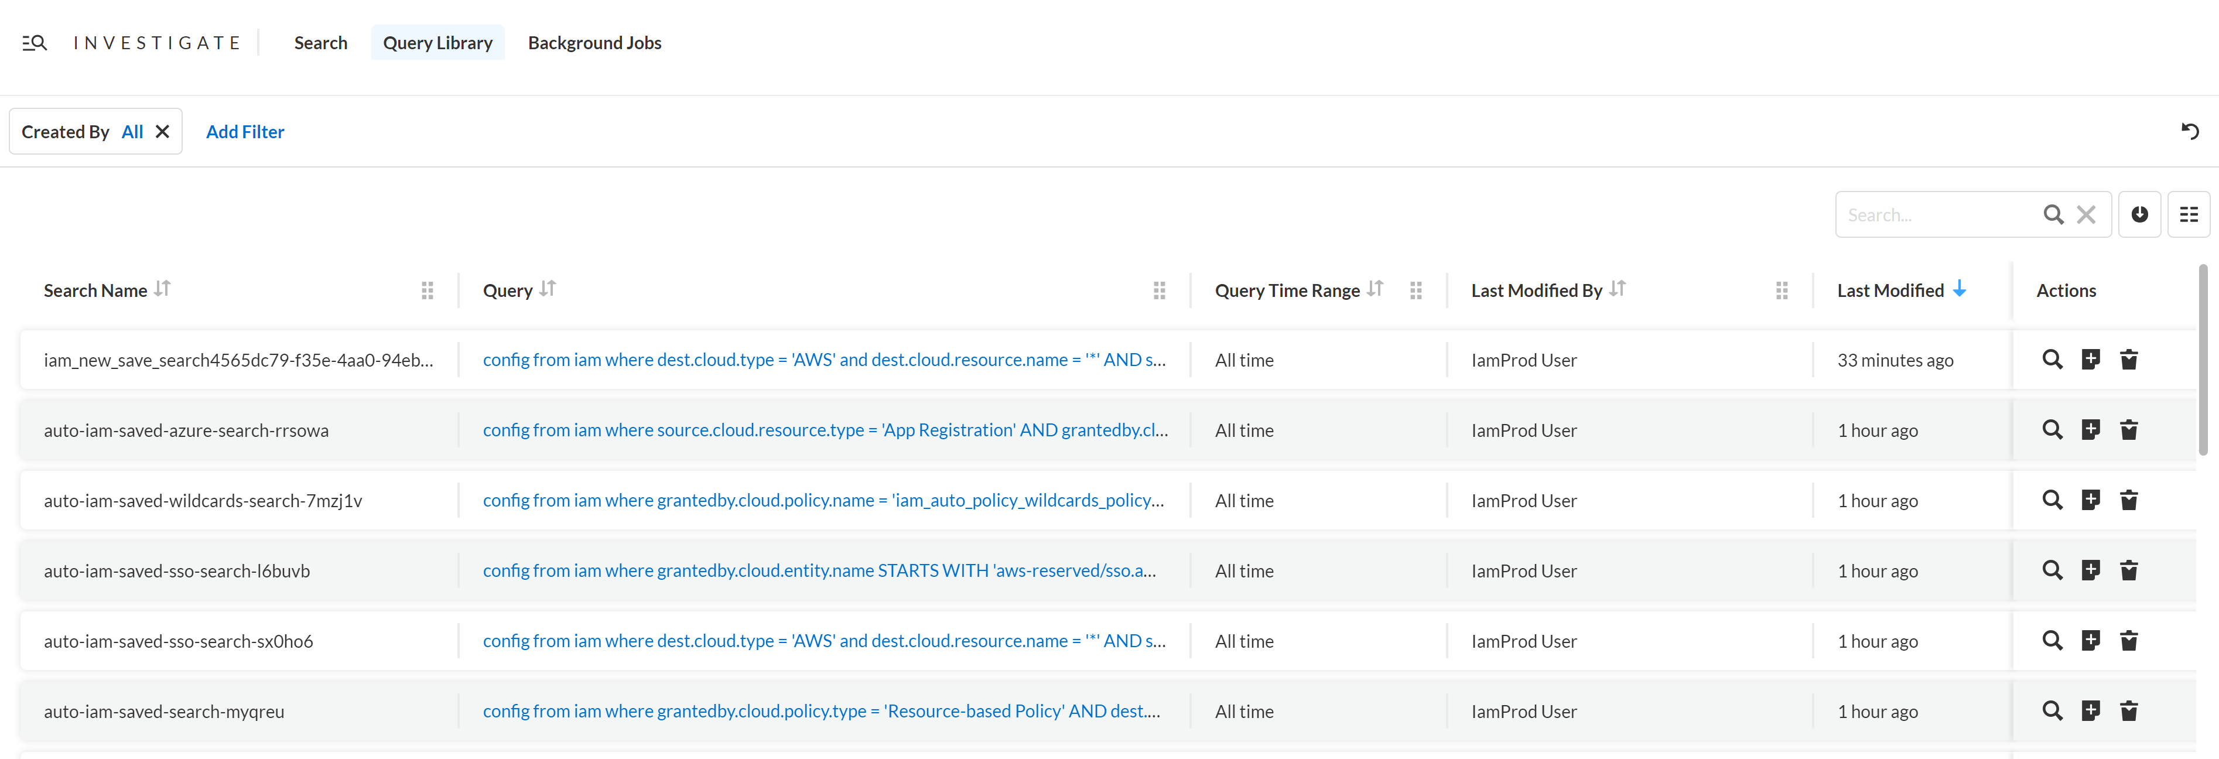Screen dimensions: 2219x759
Task: Open query with iam_auto_policy_wildcards_policy
Action: [x=823, y=501]
